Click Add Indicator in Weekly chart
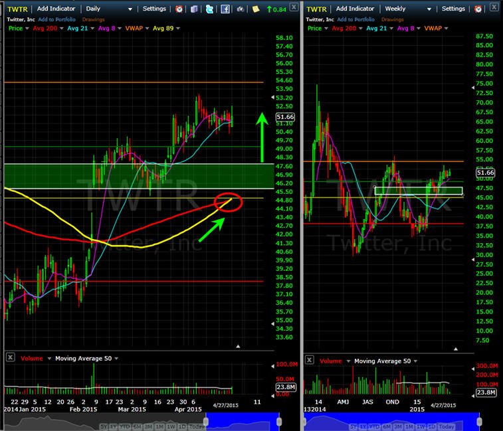 click(x=355, y=9)
